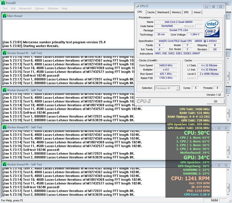232x203 pixels.
Task: Click the overlay reading CPU Core: 1.26 V
Action: pos(197,194)
